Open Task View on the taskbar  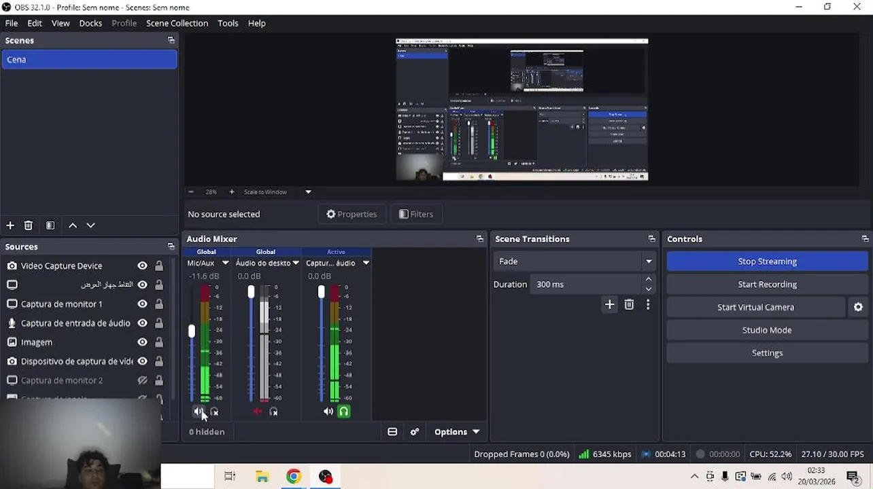pos(230,477)
